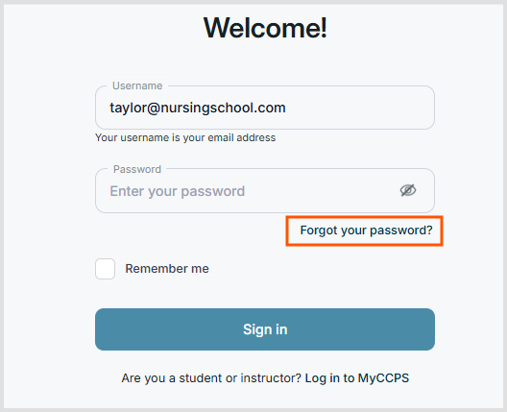Image resolution: width=507 pixels, height=412 pixels.
Task: Click the student or instructor question text
Action: [x=211, y=378]
